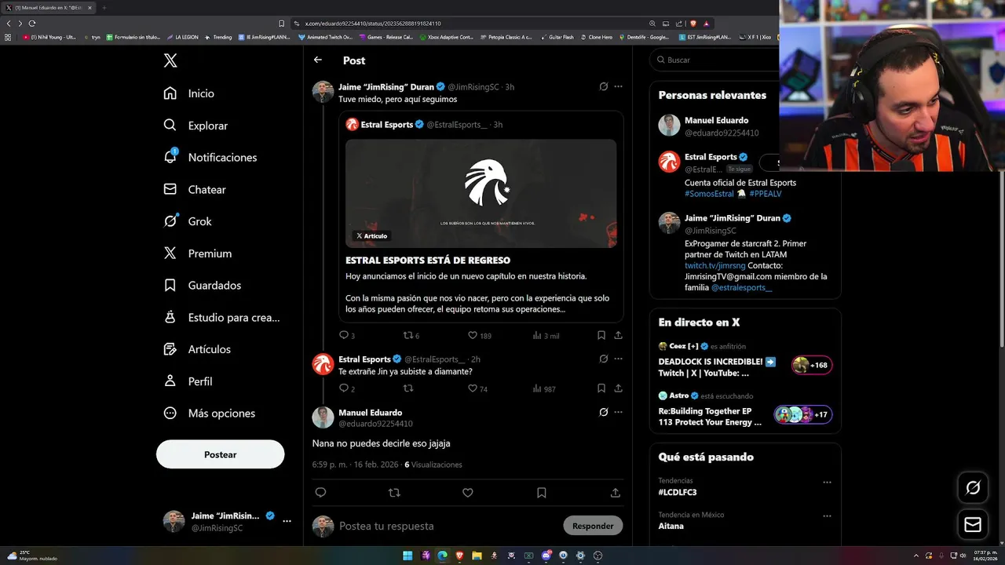Share JimRising's post
The width and height of the screenshot is (1005, 565).
pos(618,335)
